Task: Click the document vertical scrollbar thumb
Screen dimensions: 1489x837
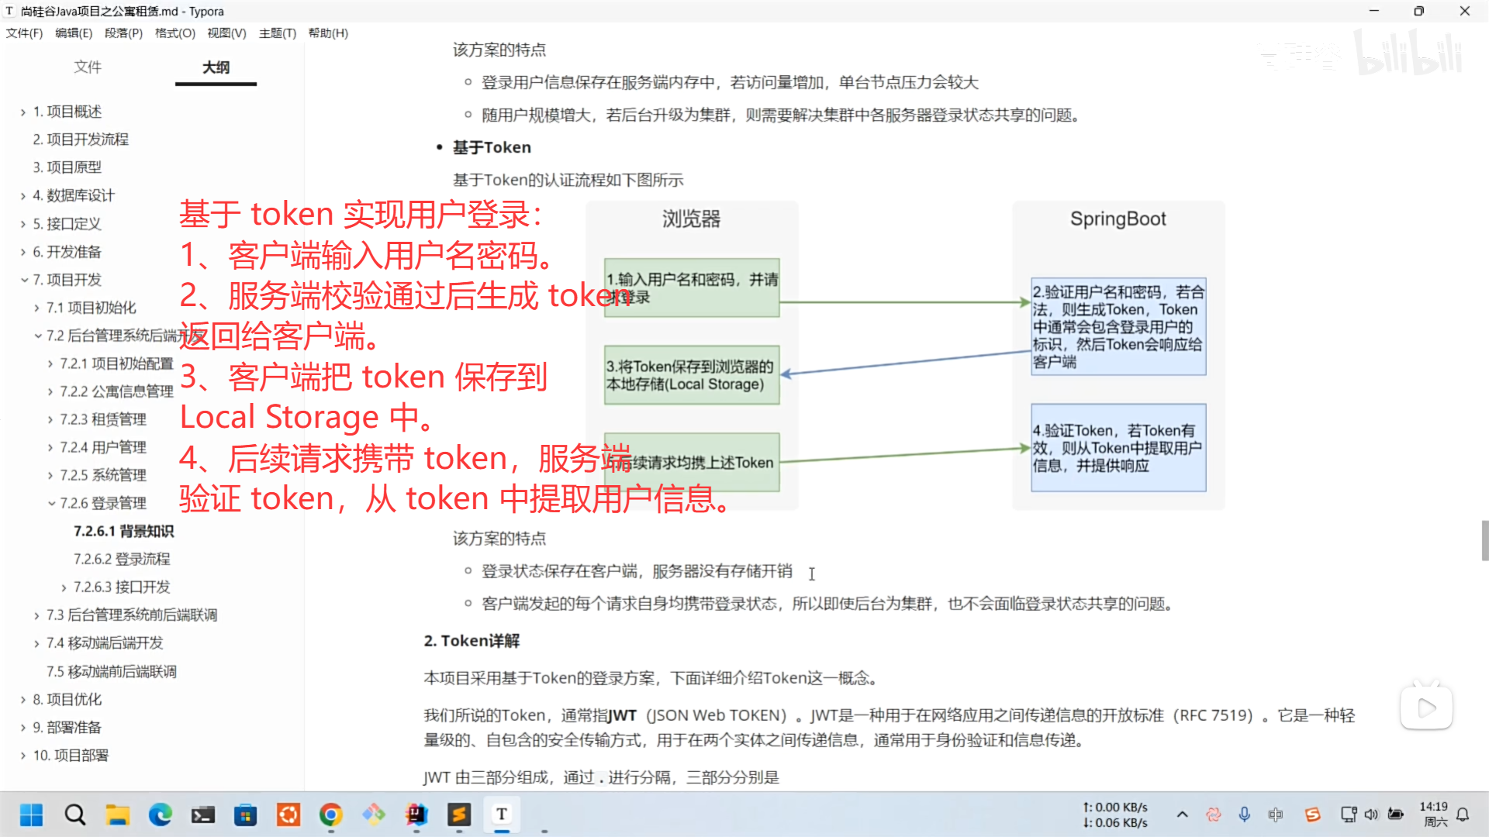Action: [1484, 540]
